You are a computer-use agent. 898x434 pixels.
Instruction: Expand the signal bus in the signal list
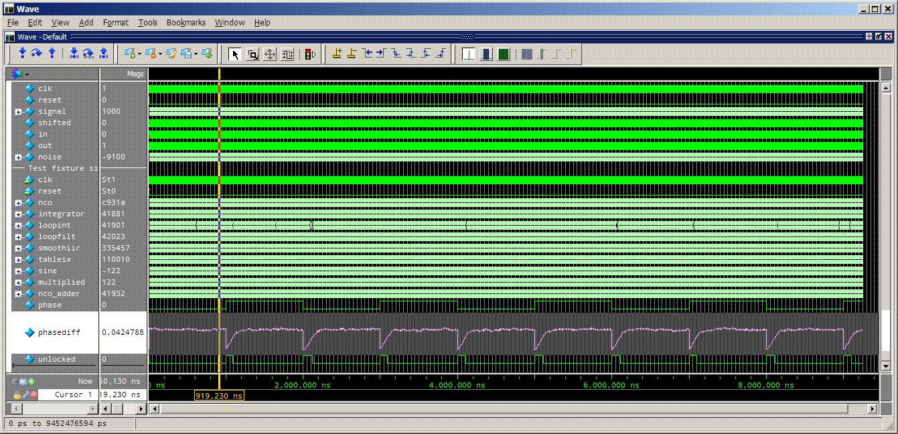click(x=18, y=111)
